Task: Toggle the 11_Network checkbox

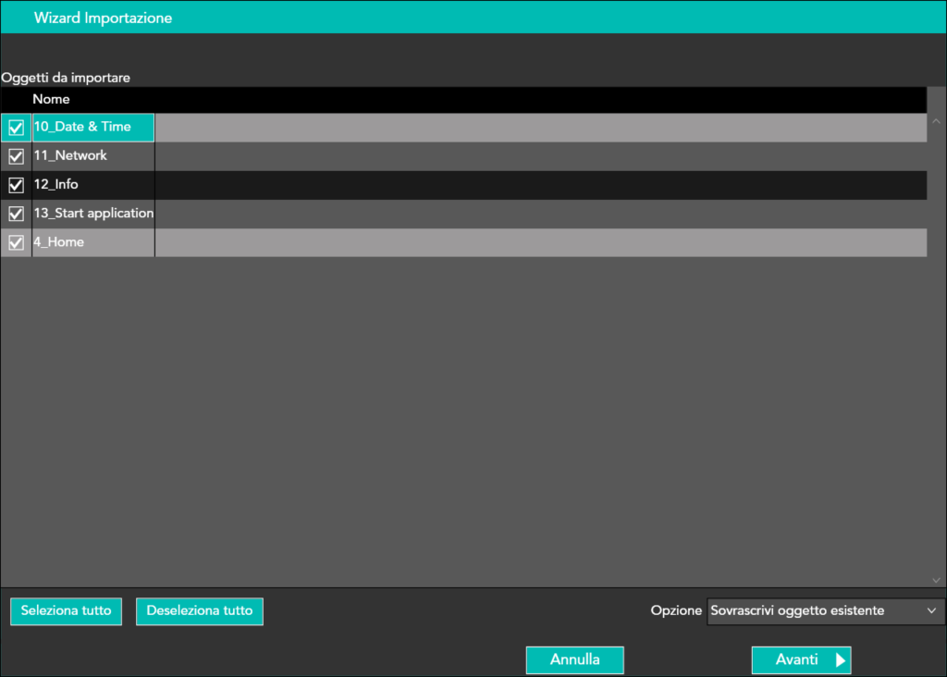Action: (16, 156)
